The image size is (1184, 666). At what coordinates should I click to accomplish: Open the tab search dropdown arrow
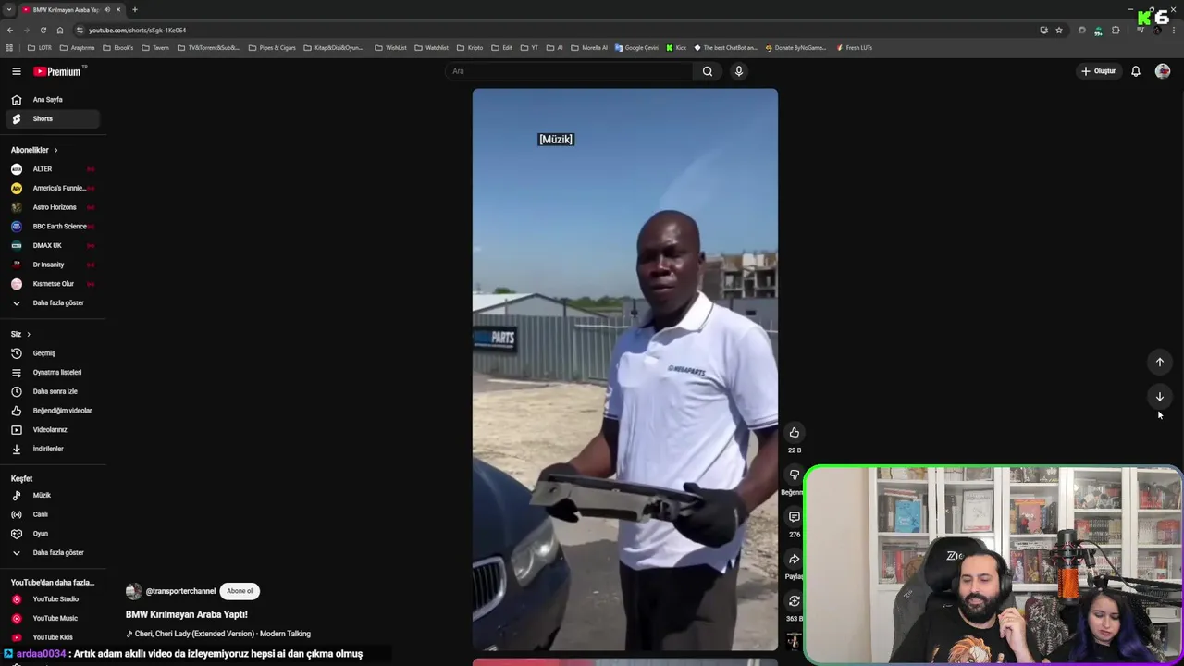click(8, 9)
